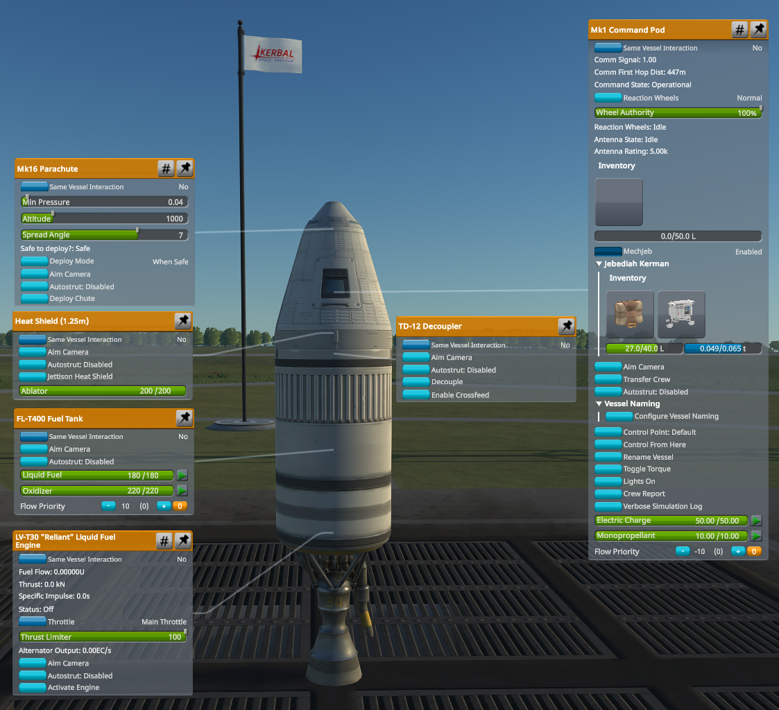The height and width of the screenshot is (710, 779).
Task: Toggle Reaction Wheels mode on Command Pod
Action: coord(608,98)
